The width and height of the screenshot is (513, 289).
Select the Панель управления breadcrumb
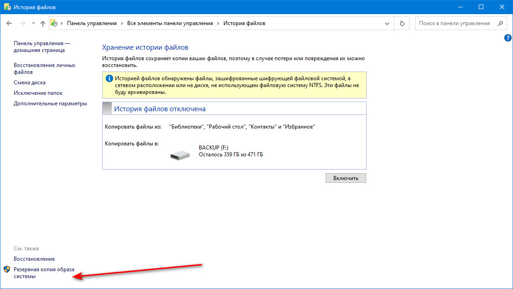(x=92, y=23)
